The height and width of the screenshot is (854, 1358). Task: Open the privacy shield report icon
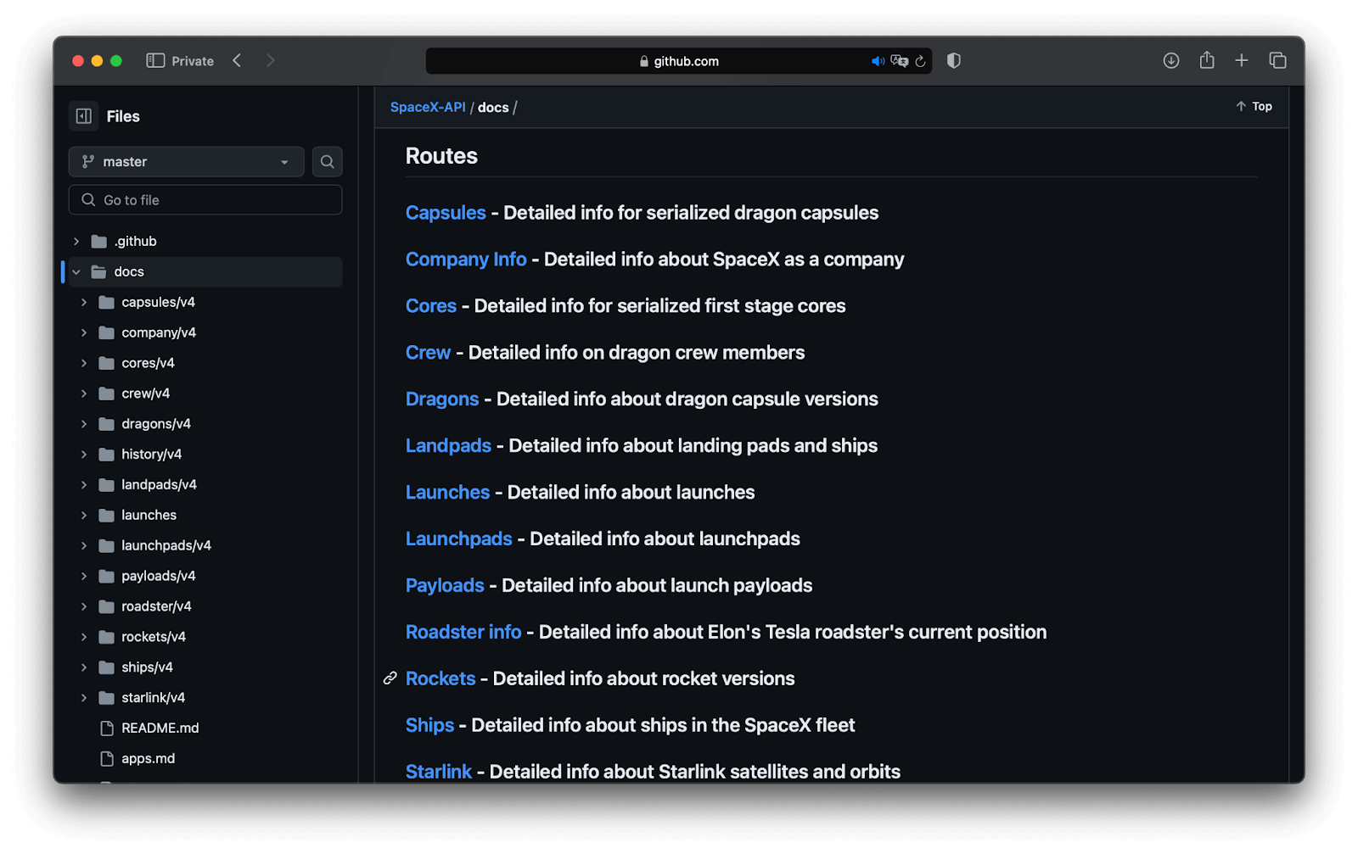953,60
